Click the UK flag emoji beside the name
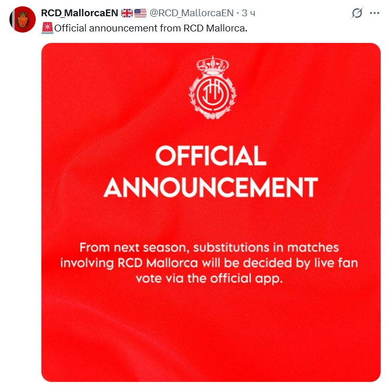This screenshot has height=385, width=390. [x=127, y=13]
